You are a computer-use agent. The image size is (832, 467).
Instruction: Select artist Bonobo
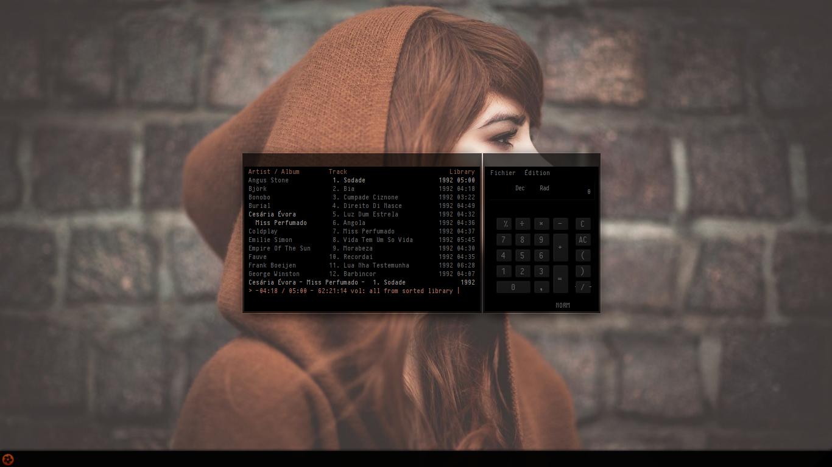coord(259,197)
